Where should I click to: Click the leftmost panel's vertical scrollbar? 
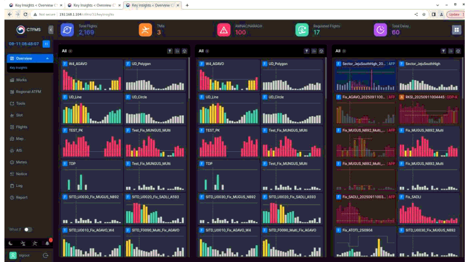(x=189, y=78)
